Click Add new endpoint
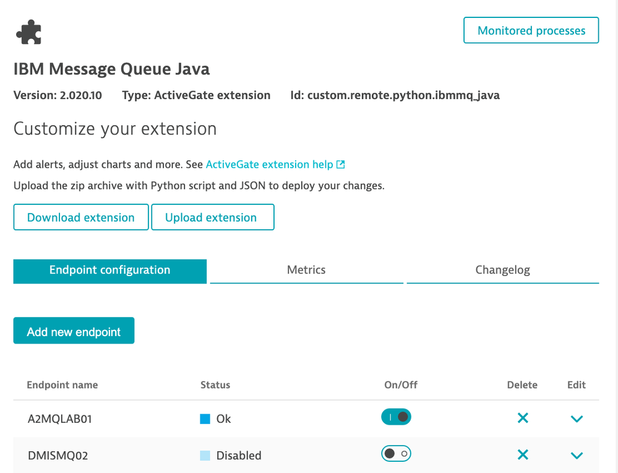Viewport: 618px width, 473px height. click(x=74, y=331)
